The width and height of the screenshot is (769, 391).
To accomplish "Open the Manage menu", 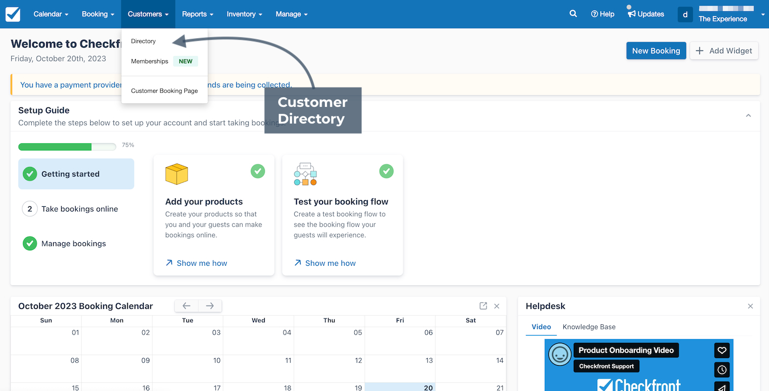I will pos(292,14).
